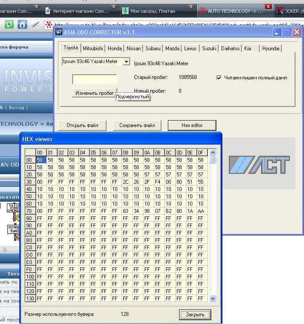Open the Suzuki tab
Viewport: 304px width, 324px height.
click(x=209, y=48)
